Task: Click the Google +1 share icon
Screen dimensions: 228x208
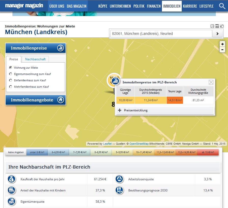Action: point(217,26)
